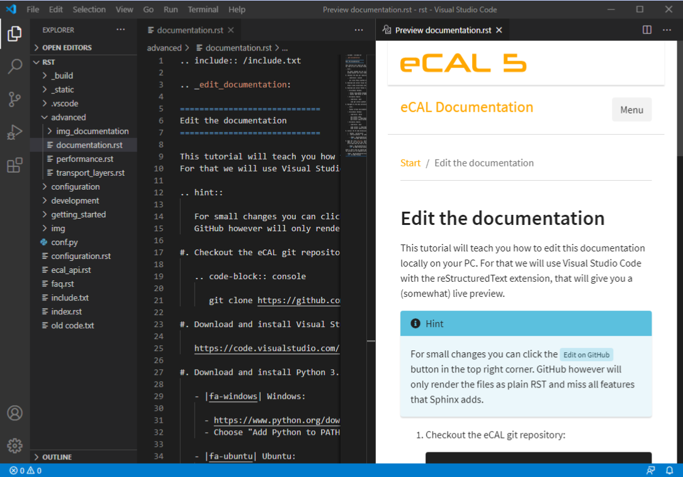Viewport: 683px width, 477px height.
Task: Open the Accounts icon above the settings gear
Action: click(15, 413)
